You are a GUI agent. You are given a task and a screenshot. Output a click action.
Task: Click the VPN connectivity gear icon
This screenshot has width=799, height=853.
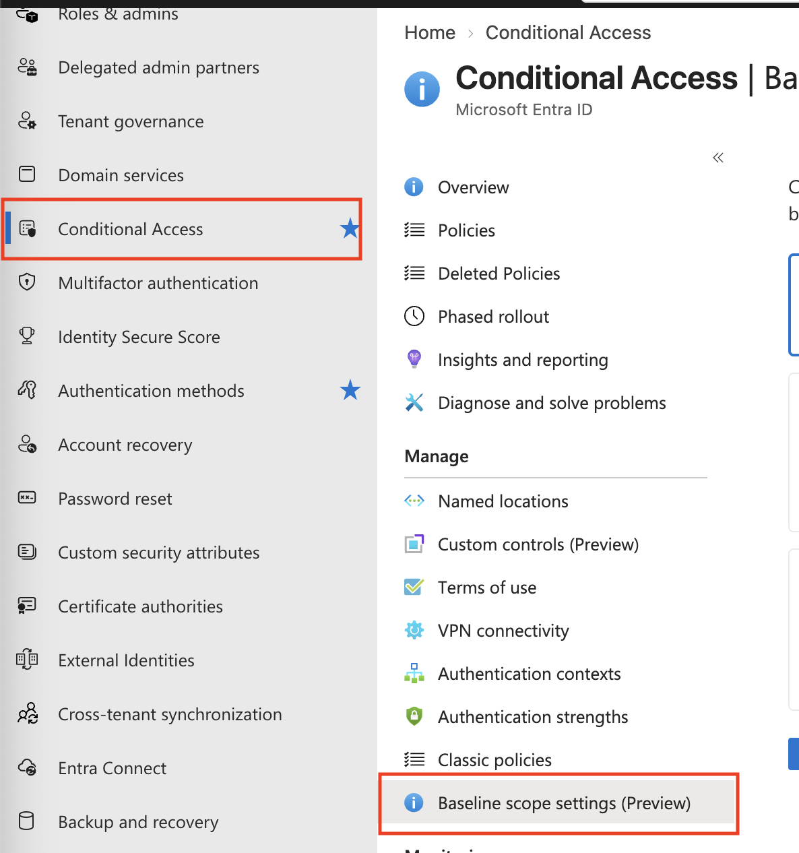414,630
